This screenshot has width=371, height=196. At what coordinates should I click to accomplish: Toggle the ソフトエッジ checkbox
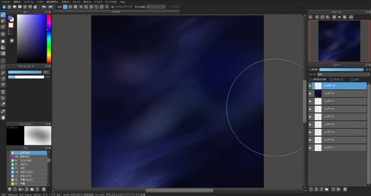169,7
